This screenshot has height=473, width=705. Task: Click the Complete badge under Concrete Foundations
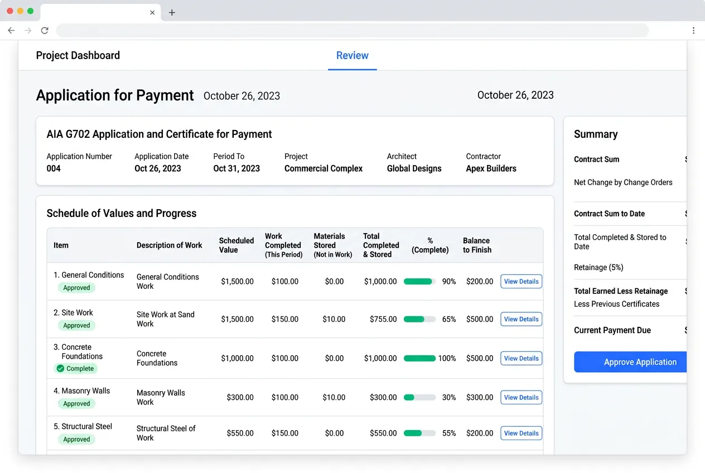tap(75, 368)
